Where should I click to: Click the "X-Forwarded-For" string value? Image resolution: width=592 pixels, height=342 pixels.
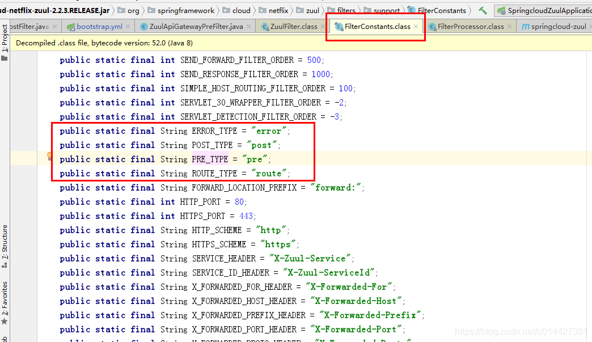[349, 287]
